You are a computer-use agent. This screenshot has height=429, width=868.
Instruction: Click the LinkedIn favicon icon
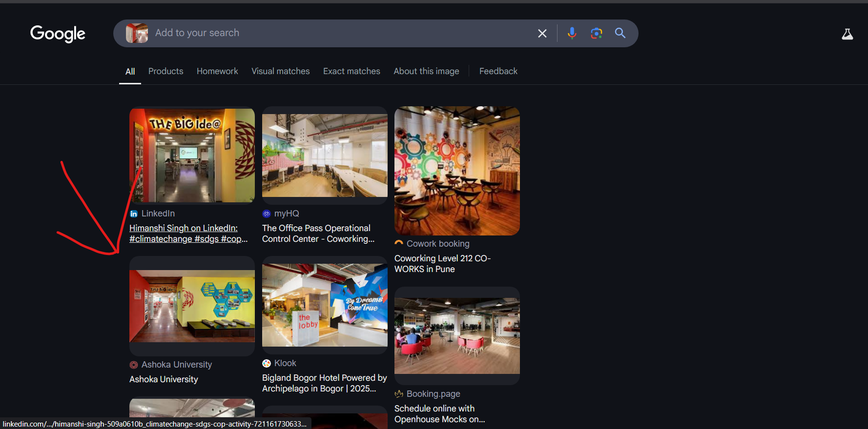pyautogui.click(x=134, y=214)
